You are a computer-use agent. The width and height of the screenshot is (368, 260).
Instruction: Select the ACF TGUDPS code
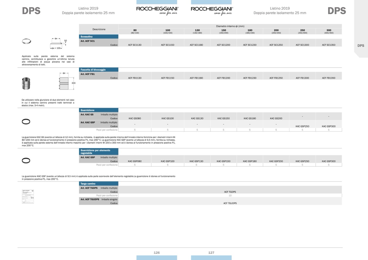(x=230, y=203)
